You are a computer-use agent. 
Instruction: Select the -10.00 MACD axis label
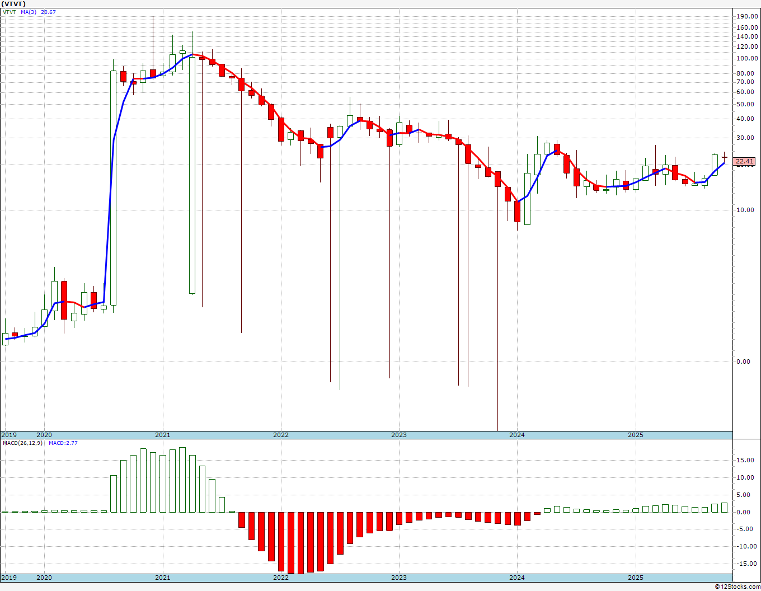[x=746, y=546]
